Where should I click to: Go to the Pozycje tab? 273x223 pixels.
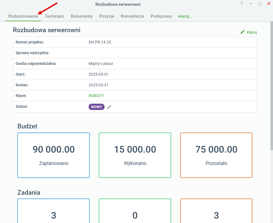click(x=107, y=16)
